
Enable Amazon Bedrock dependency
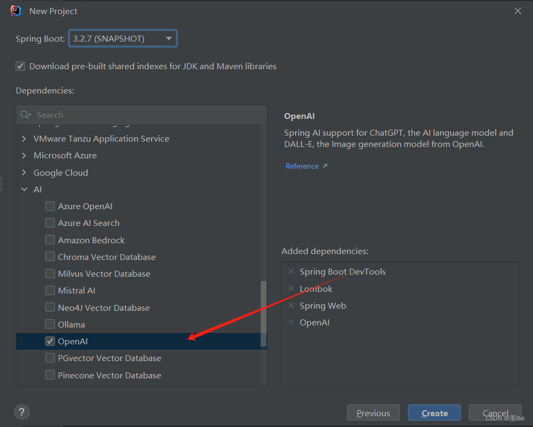[x=50, y=239]
